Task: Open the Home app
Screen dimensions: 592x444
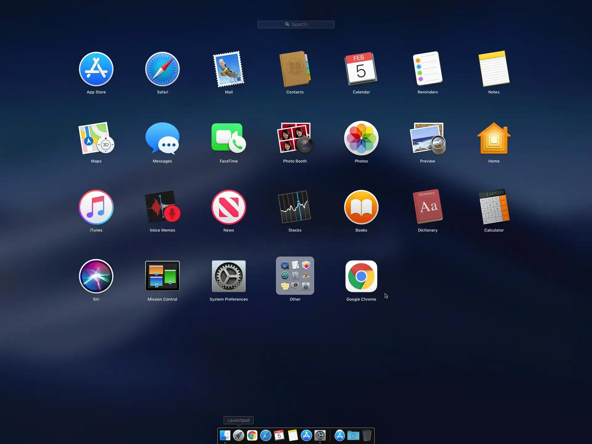Action: 494,138
